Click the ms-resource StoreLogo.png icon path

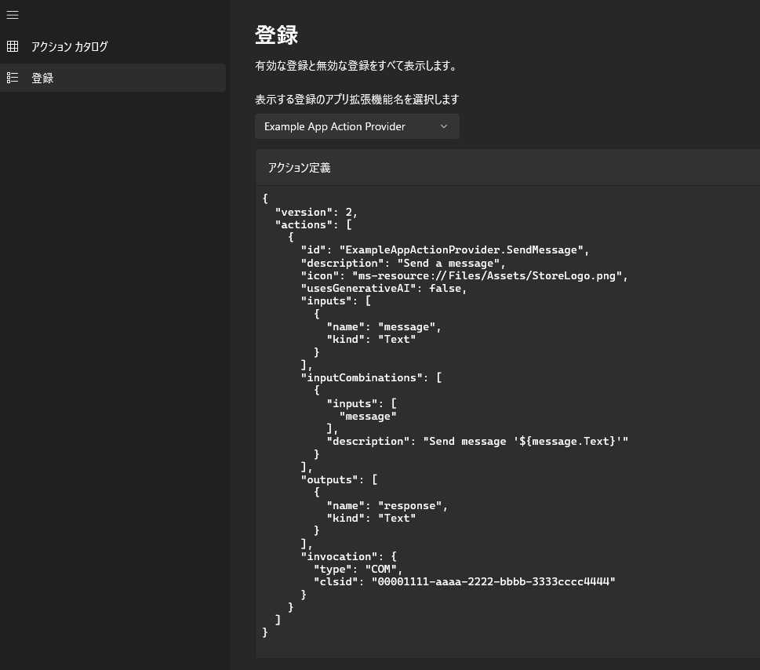tap(486, 276)
